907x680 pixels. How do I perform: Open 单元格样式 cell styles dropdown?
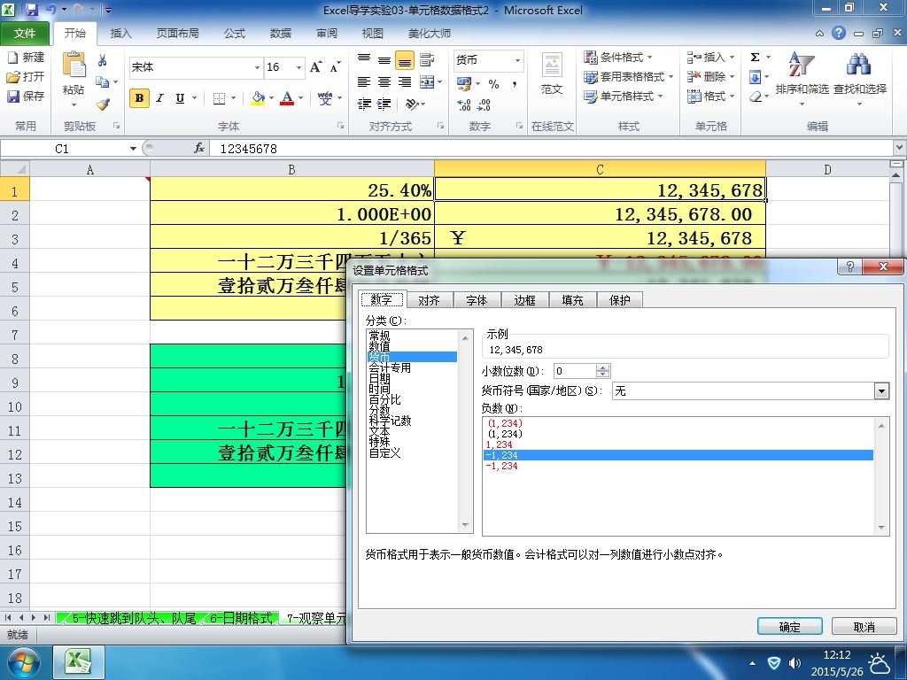click(624, 96)
